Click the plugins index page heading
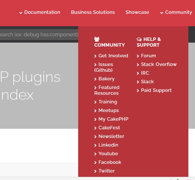This screenshot has width=195, height=180. tap(30, 86)
